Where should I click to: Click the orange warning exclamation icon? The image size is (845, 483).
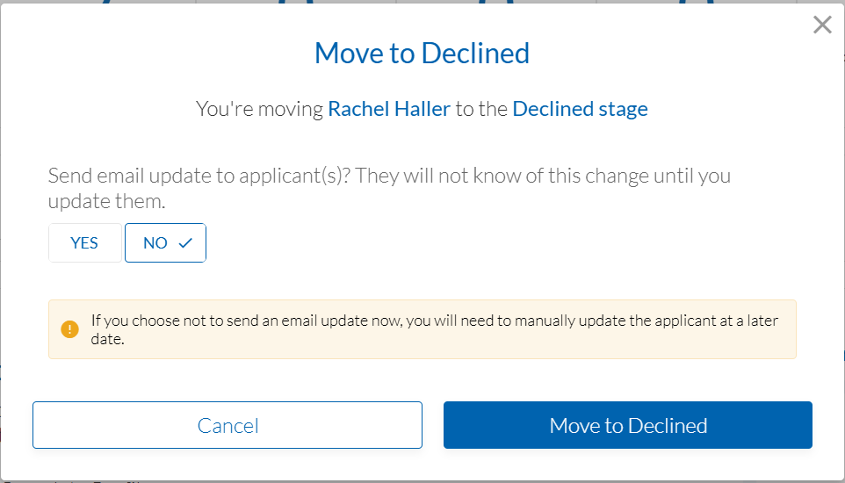tap(69, 329)
